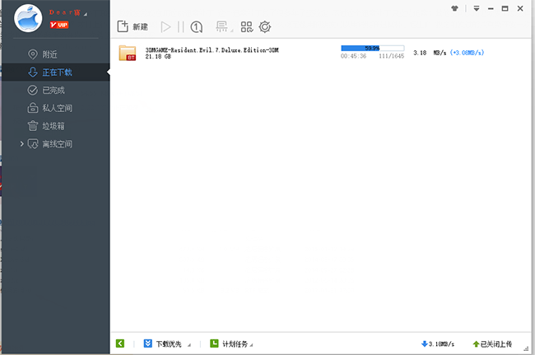Click the pause download icon
Viewport: 535px width, 355px height.
coord(181,26)
